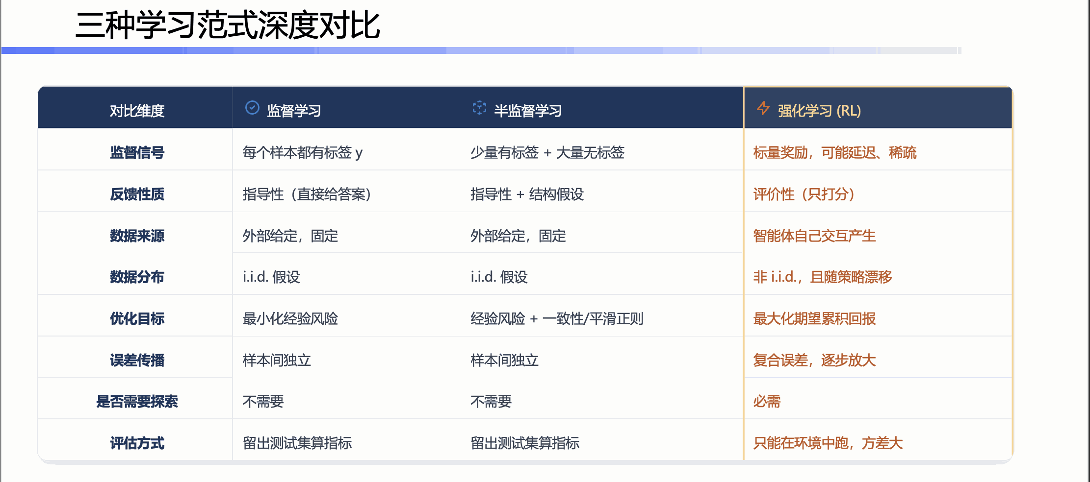Click the cell 标量奖励，可能延迟、稀疏
Viewport: 1090px width, 482px height.
click(835, 153)
